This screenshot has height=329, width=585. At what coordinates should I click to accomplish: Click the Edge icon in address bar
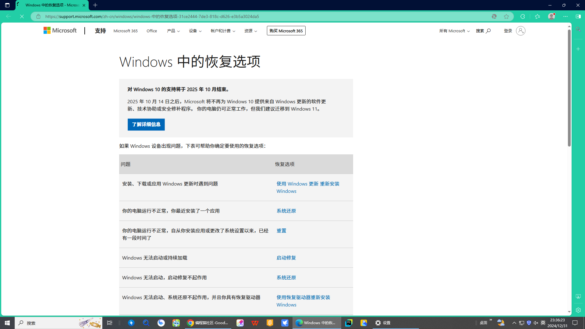point(494,16)
